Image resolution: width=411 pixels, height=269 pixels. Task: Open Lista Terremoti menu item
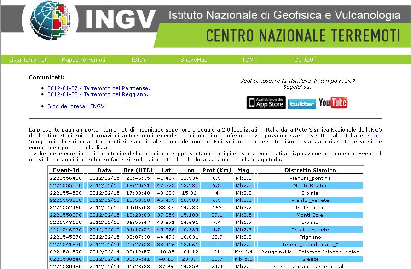pos(29,60)
